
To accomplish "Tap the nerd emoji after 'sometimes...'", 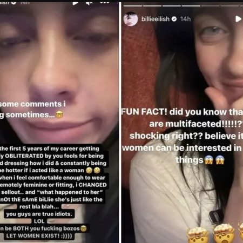I will pyautogui.click(x=59, y=115).
